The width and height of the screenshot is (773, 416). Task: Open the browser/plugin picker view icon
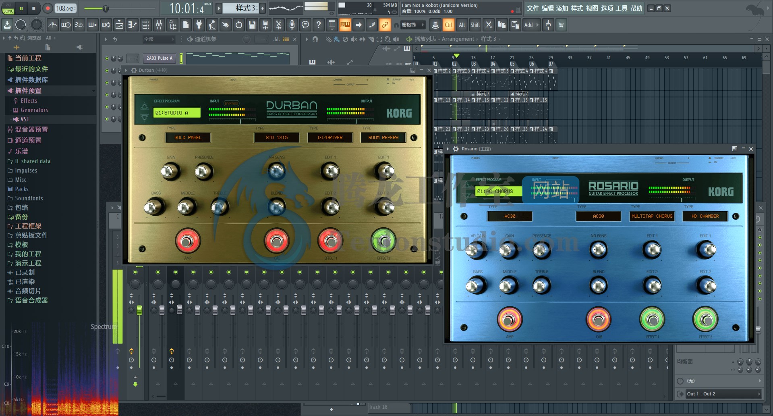pos(172,25)
